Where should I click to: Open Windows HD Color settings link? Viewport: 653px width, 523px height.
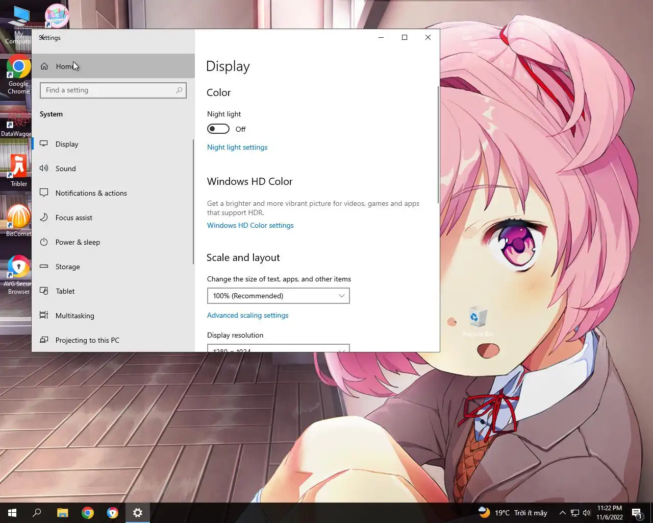point(250,225)
